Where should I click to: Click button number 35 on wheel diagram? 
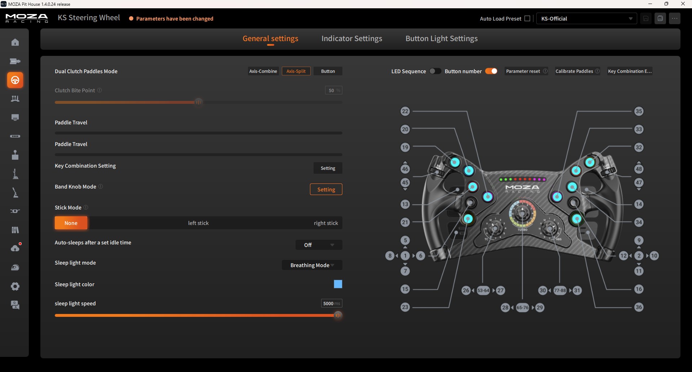pyautogui.click(x=639, y=111)
